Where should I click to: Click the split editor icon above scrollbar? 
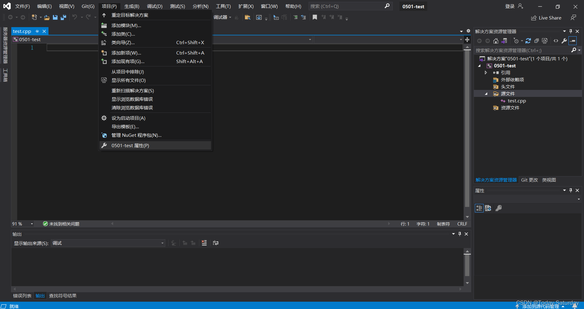[x=467, y=40]
